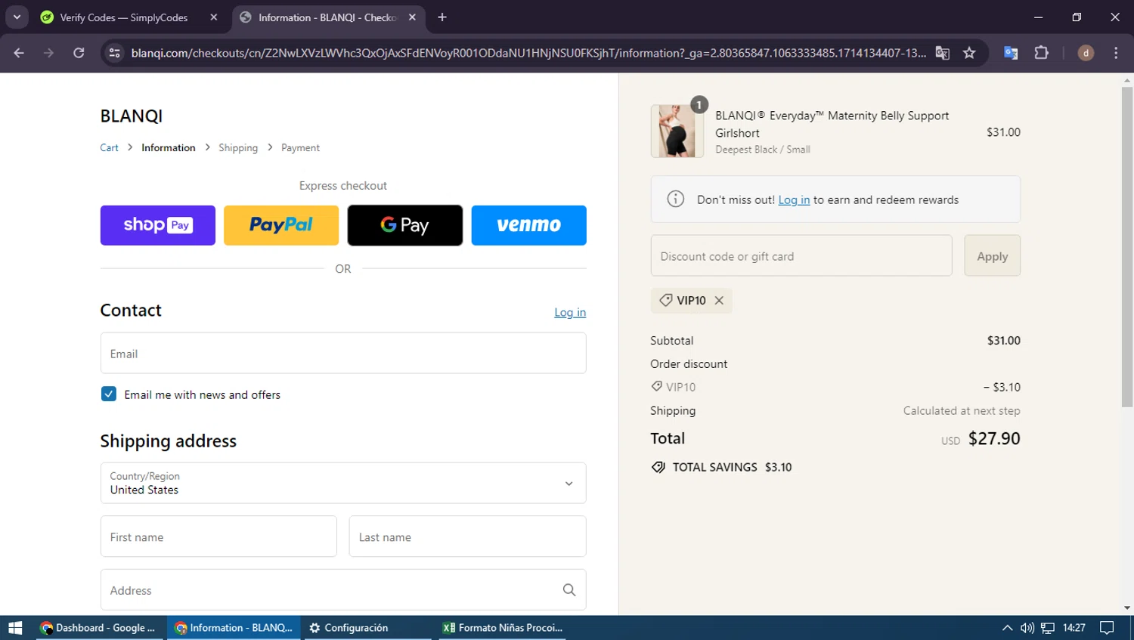Focus the Last name field

point(467,536)
